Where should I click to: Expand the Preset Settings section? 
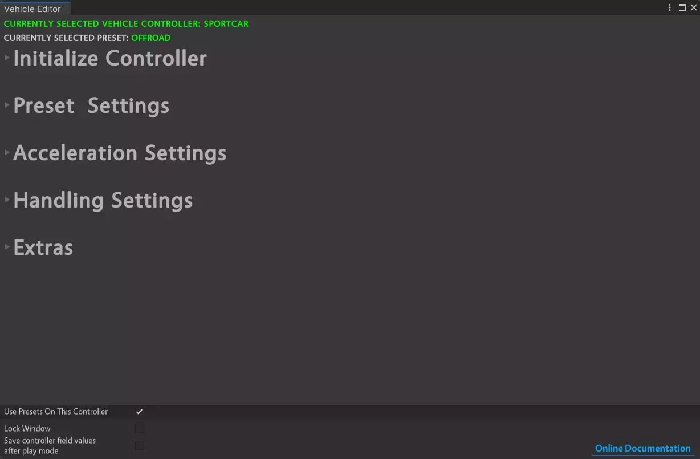point(91,105)
